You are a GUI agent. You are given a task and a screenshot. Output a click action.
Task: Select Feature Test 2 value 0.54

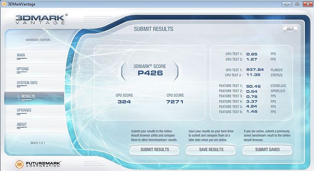pos(252,92)
